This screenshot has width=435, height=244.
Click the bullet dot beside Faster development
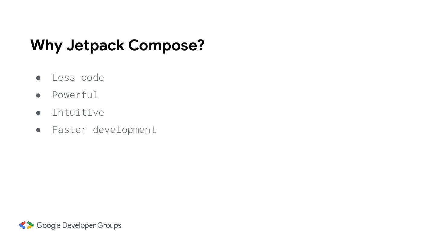[x=38, y=130]
